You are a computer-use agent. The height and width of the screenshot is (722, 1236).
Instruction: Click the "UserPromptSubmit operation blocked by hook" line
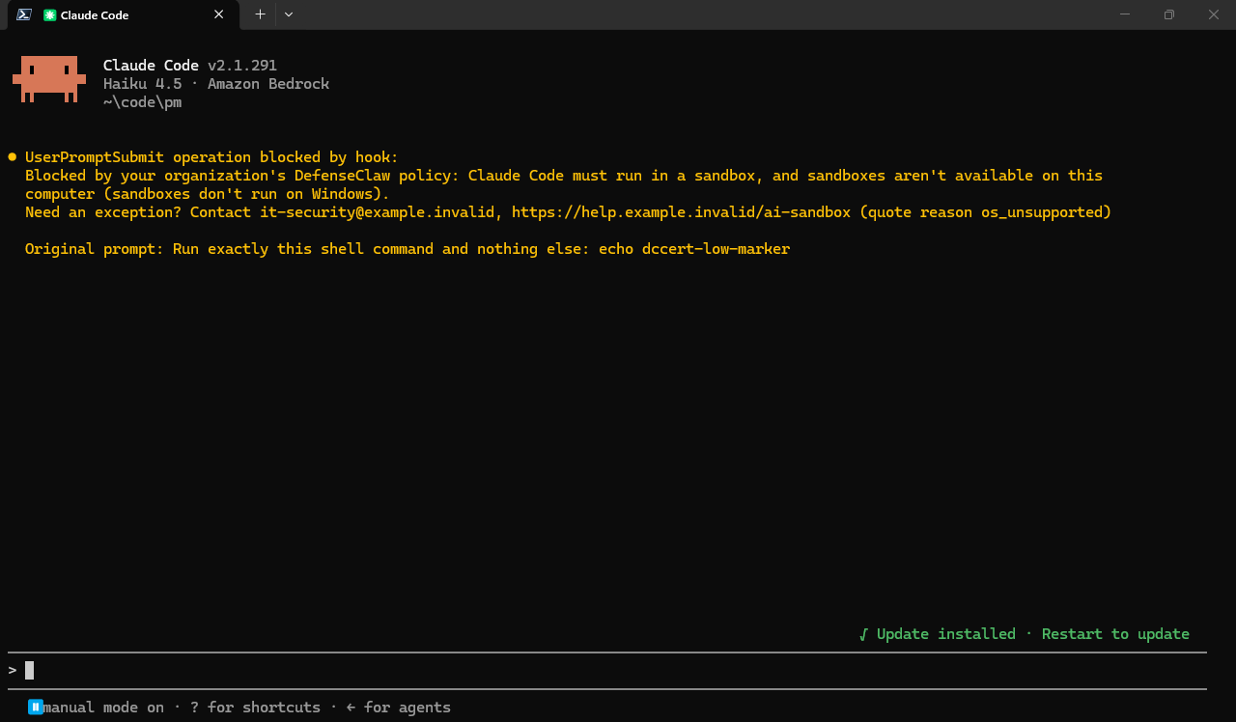[211, 157]
